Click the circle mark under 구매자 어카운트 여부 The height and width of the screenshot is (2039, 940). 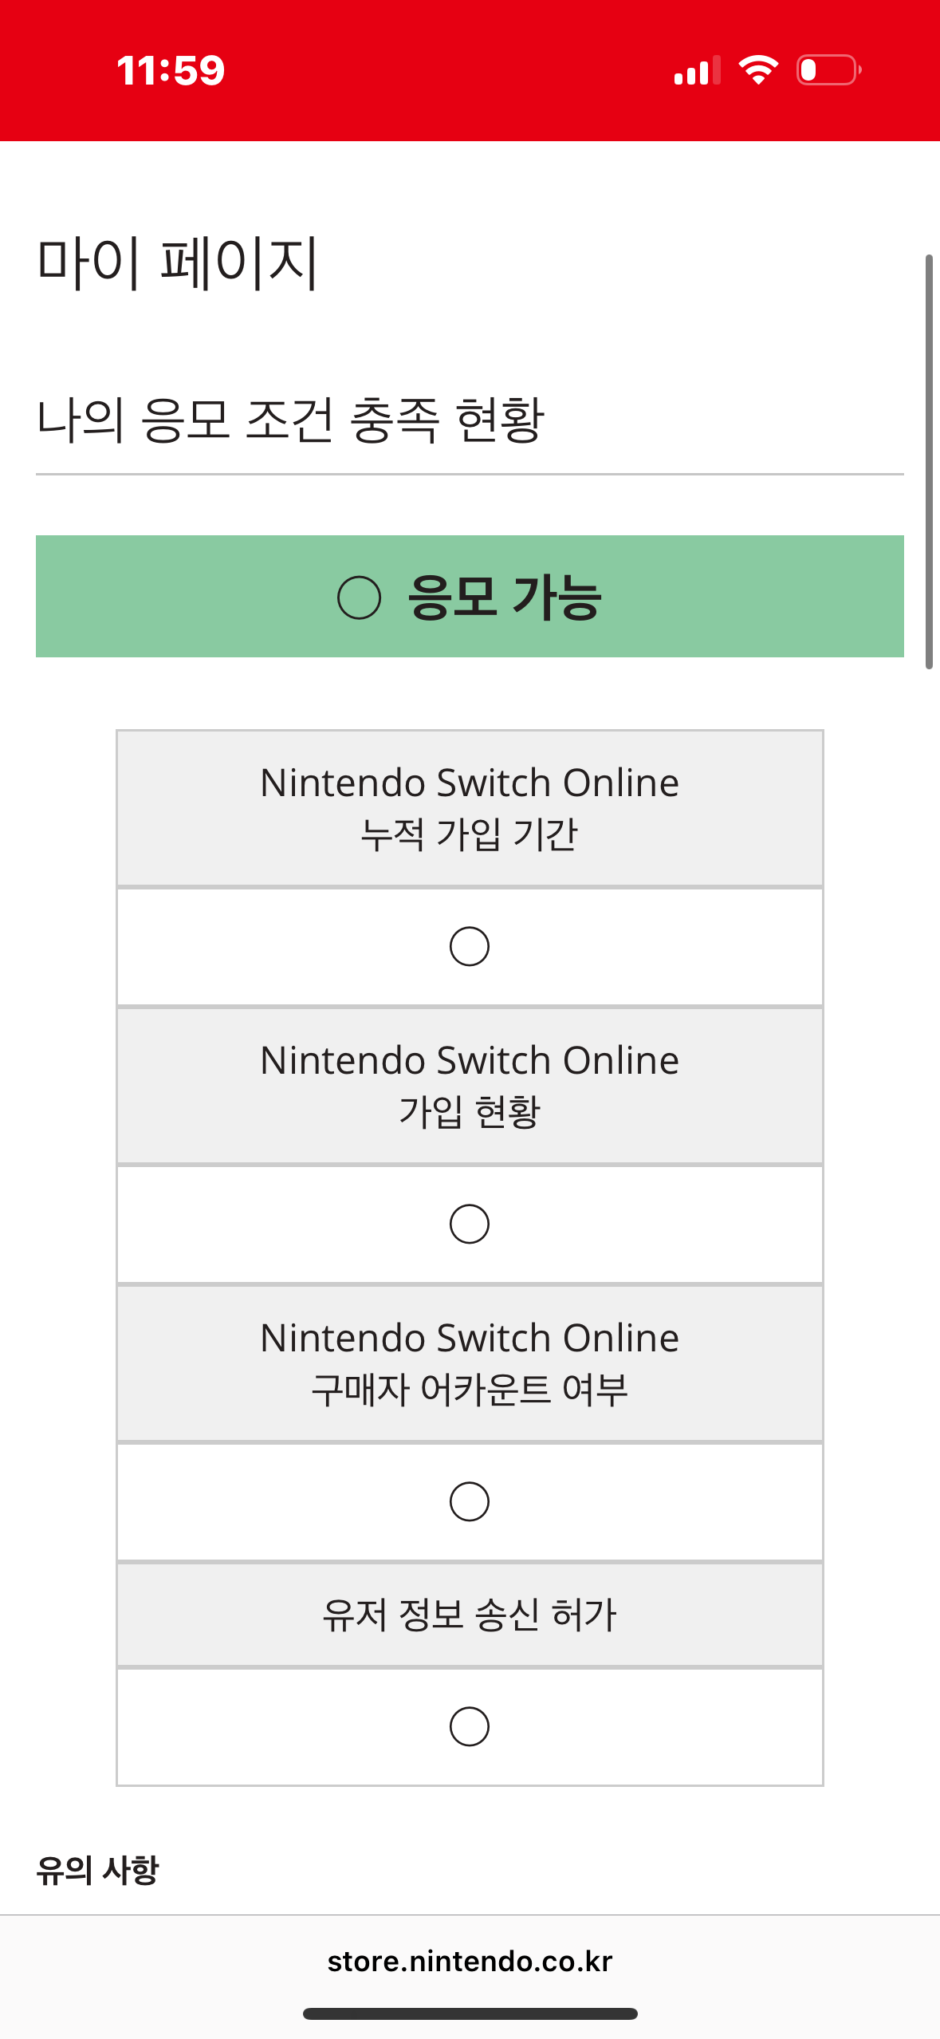point(470,1501)
